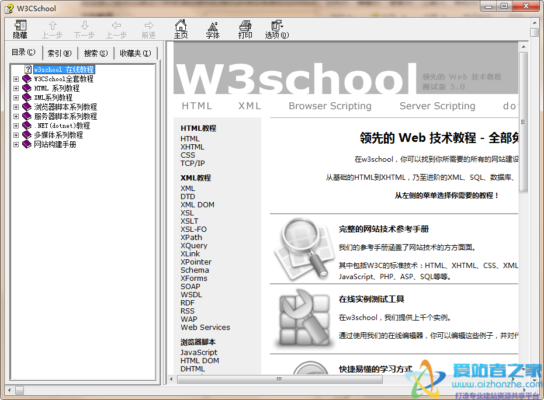544x400 pixels.
Task: Open the SOAP tutorial link
Action: (190, 287)
